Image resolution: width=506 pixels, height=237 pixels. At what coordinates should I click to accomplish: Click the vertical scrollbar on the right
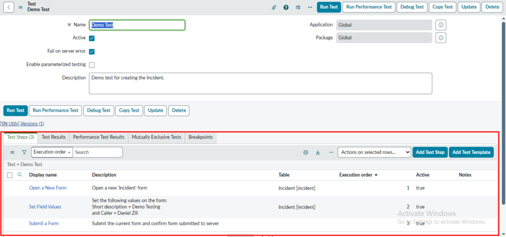click(x=503, y=114)
